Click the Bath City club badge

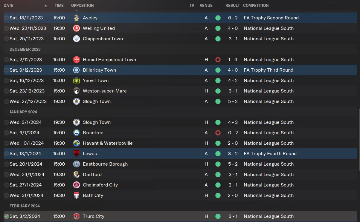coord(77,195)
